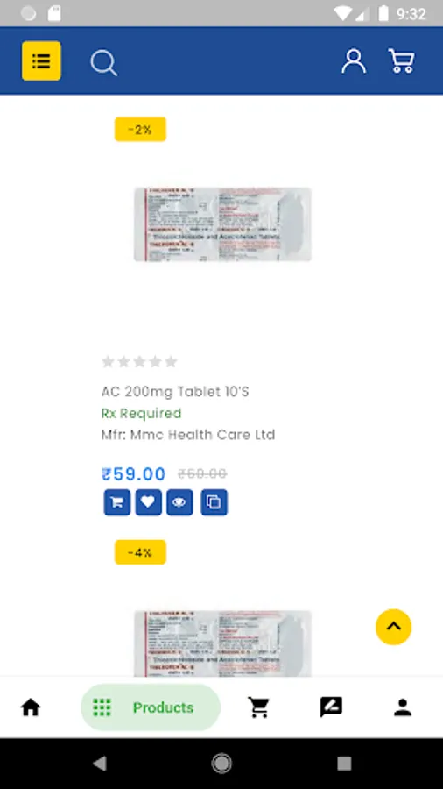Rate product using the five-star row
443x789 pixels.
coord(139,362)
